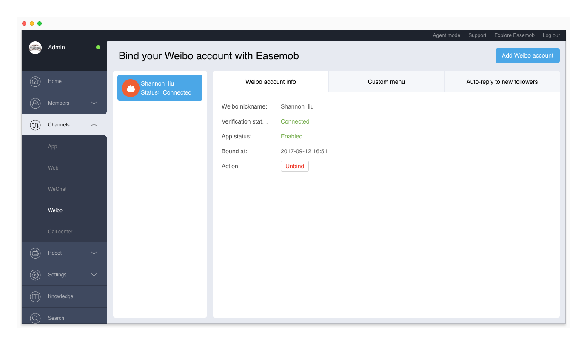Click the orange Weibo avatar for Shannon_liu
This screenshot has width=587, height=345.
[131, 88]
